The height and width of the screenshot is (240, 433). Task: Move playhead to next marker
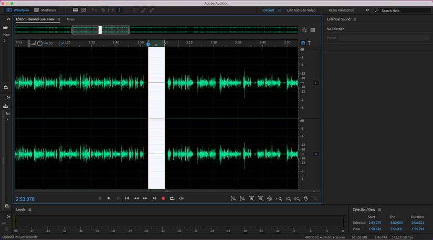(x=154, y=198)
